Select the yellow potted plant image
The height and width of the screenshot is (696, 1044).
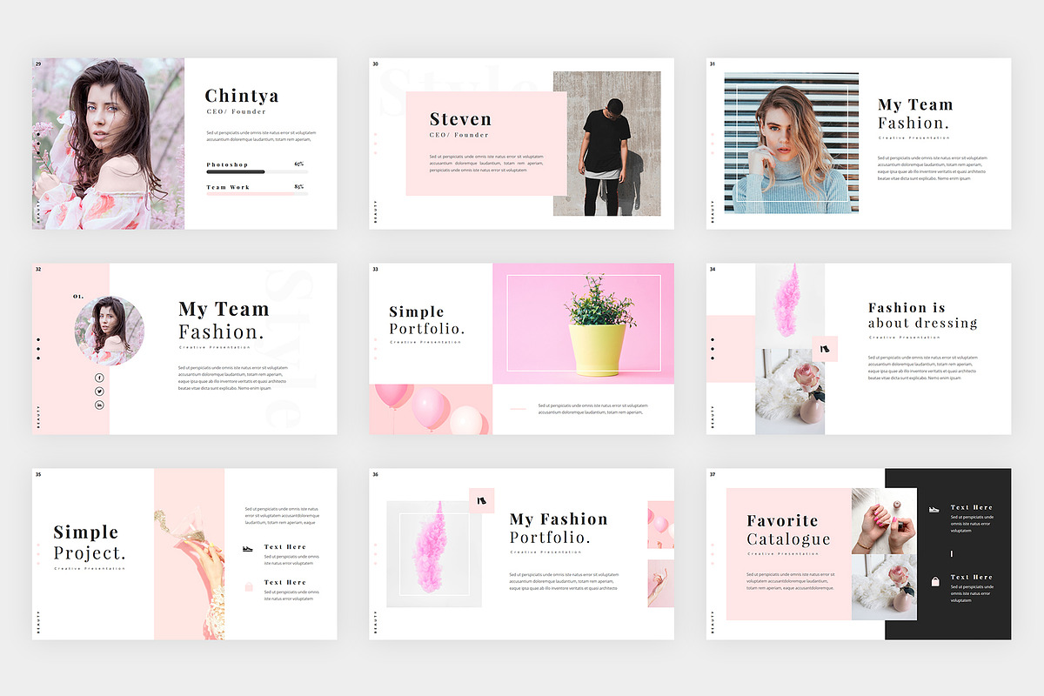(x=583, y=323)
